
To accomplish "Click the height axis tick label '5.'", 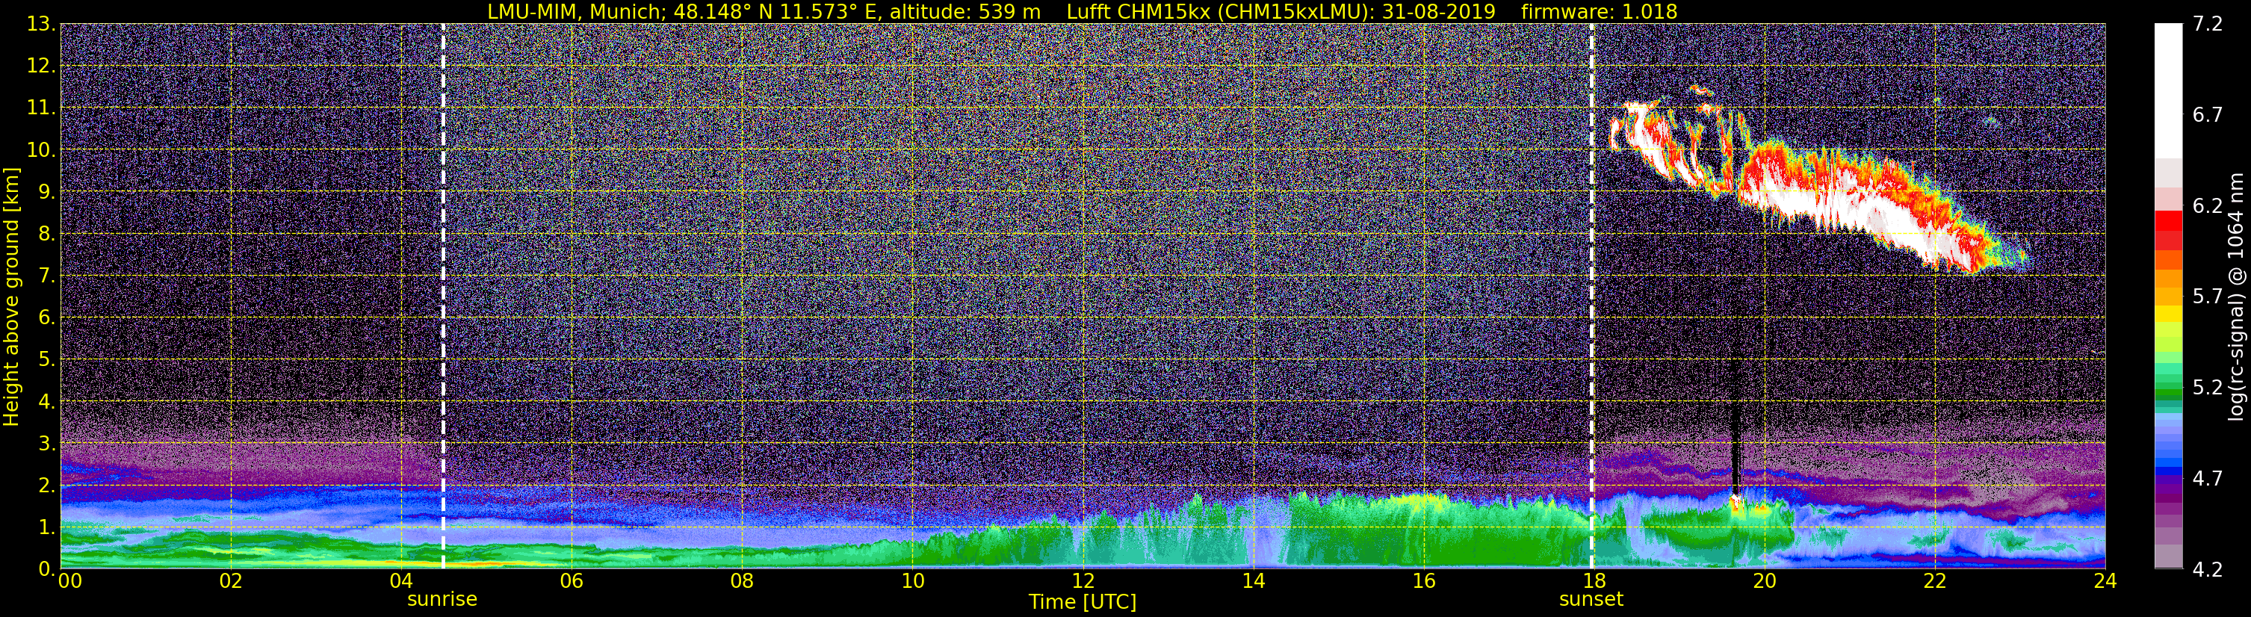I will tap(47, 360).
